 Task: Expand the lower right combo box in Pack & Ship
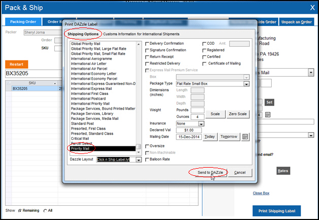311,135
